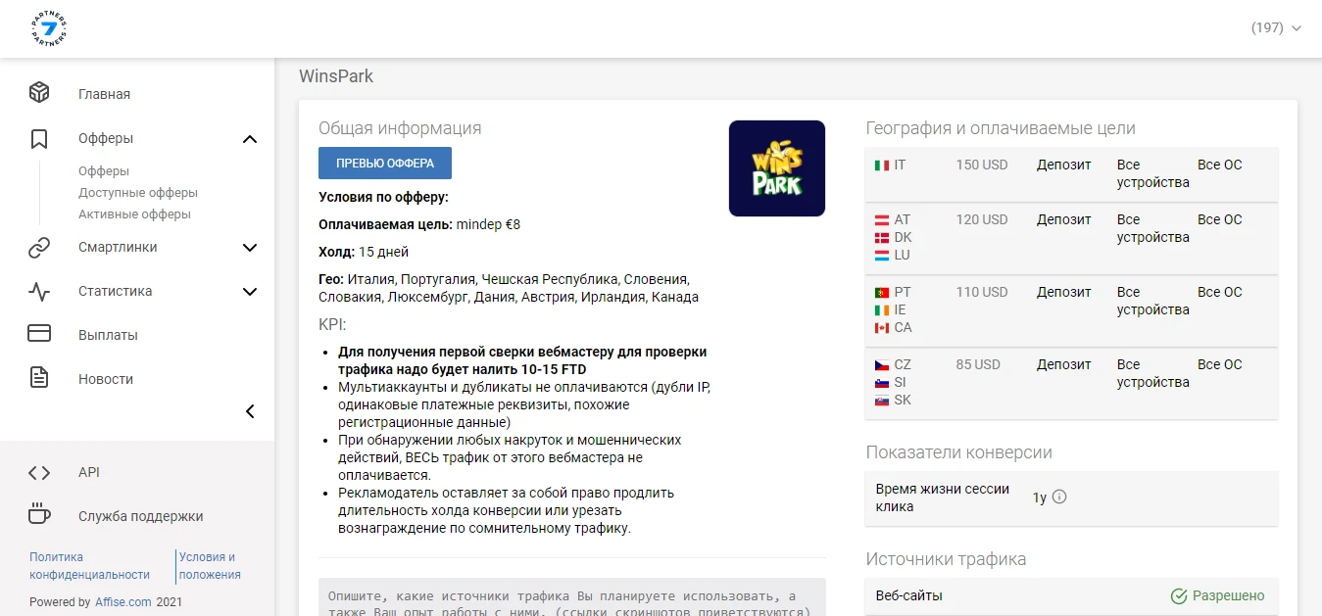
Task: Open the API menu item
Action: pyautogui.click(x=89, y=472)
